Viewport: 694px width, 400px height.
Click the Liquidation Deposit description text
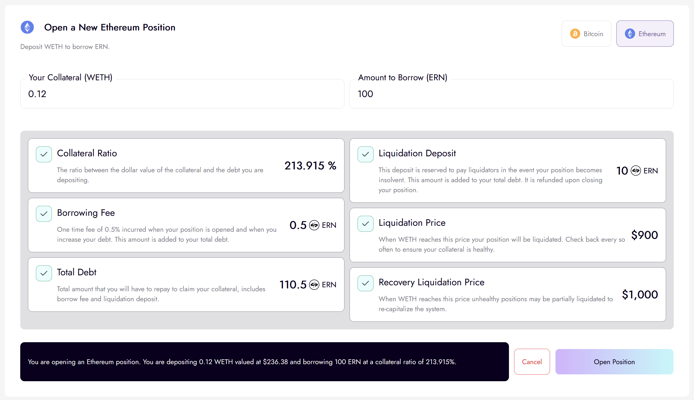coord(490,180)
